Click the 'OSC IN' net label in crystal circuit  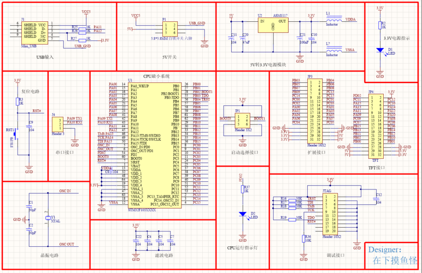click(65, 191)
